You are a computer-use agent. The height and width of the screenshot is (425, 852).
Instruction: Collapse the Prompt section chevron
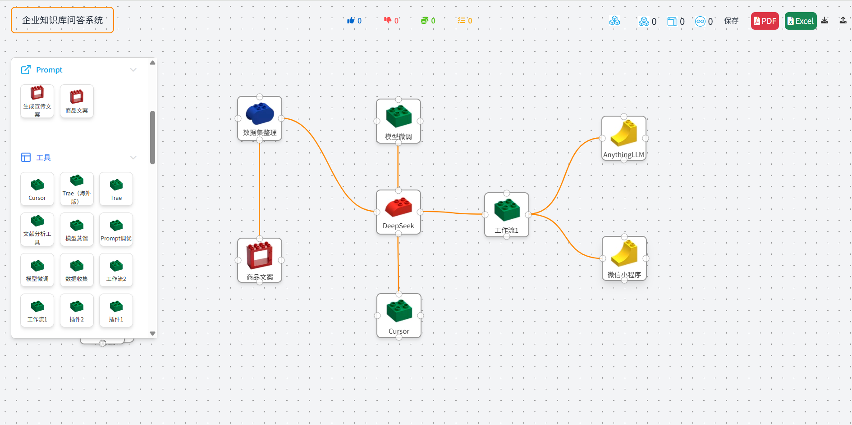tap(133, 70)
